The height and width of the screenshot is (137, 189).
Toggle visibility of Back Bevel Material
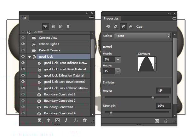click(x=23, y=82)
